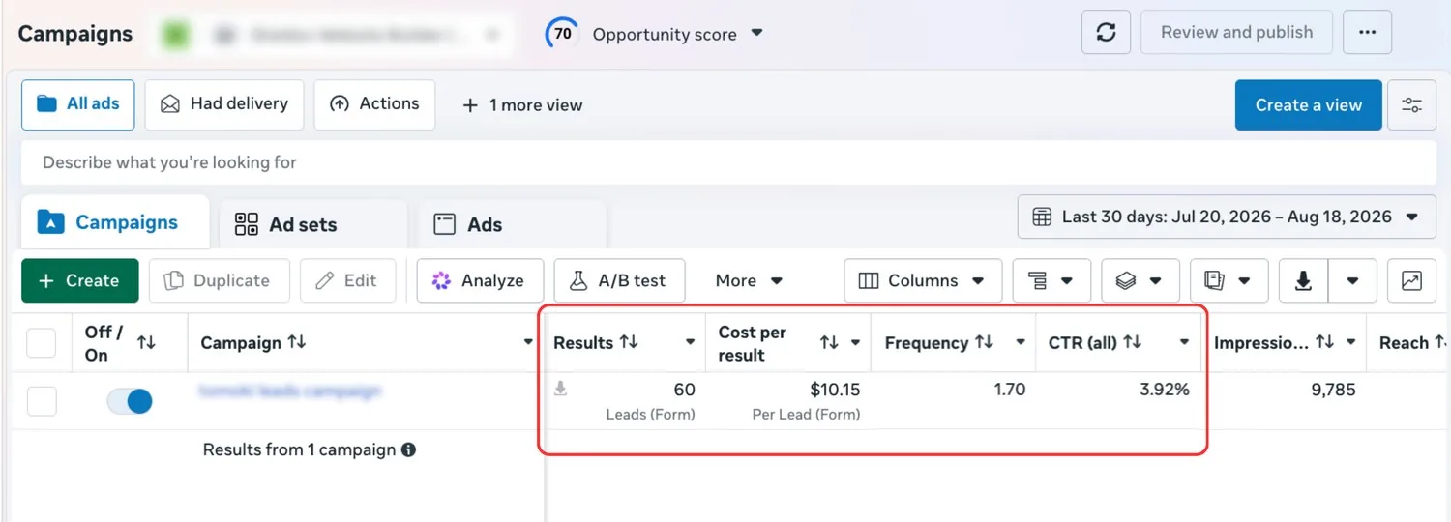The height and width of the screenshot is (522, 1451).
Task: Click the green Create button
Action: coord(80,281)
